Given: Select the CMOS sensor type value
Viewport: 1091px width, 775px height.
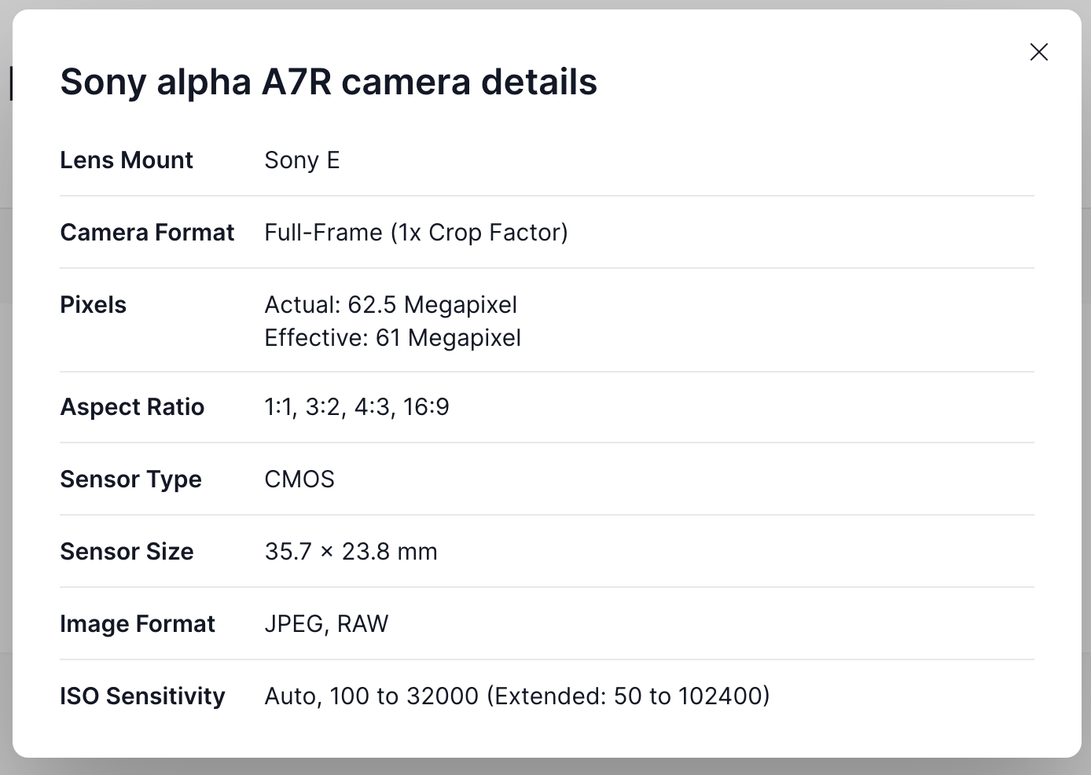Looking at the screenshot, I should tap(299, 479).
